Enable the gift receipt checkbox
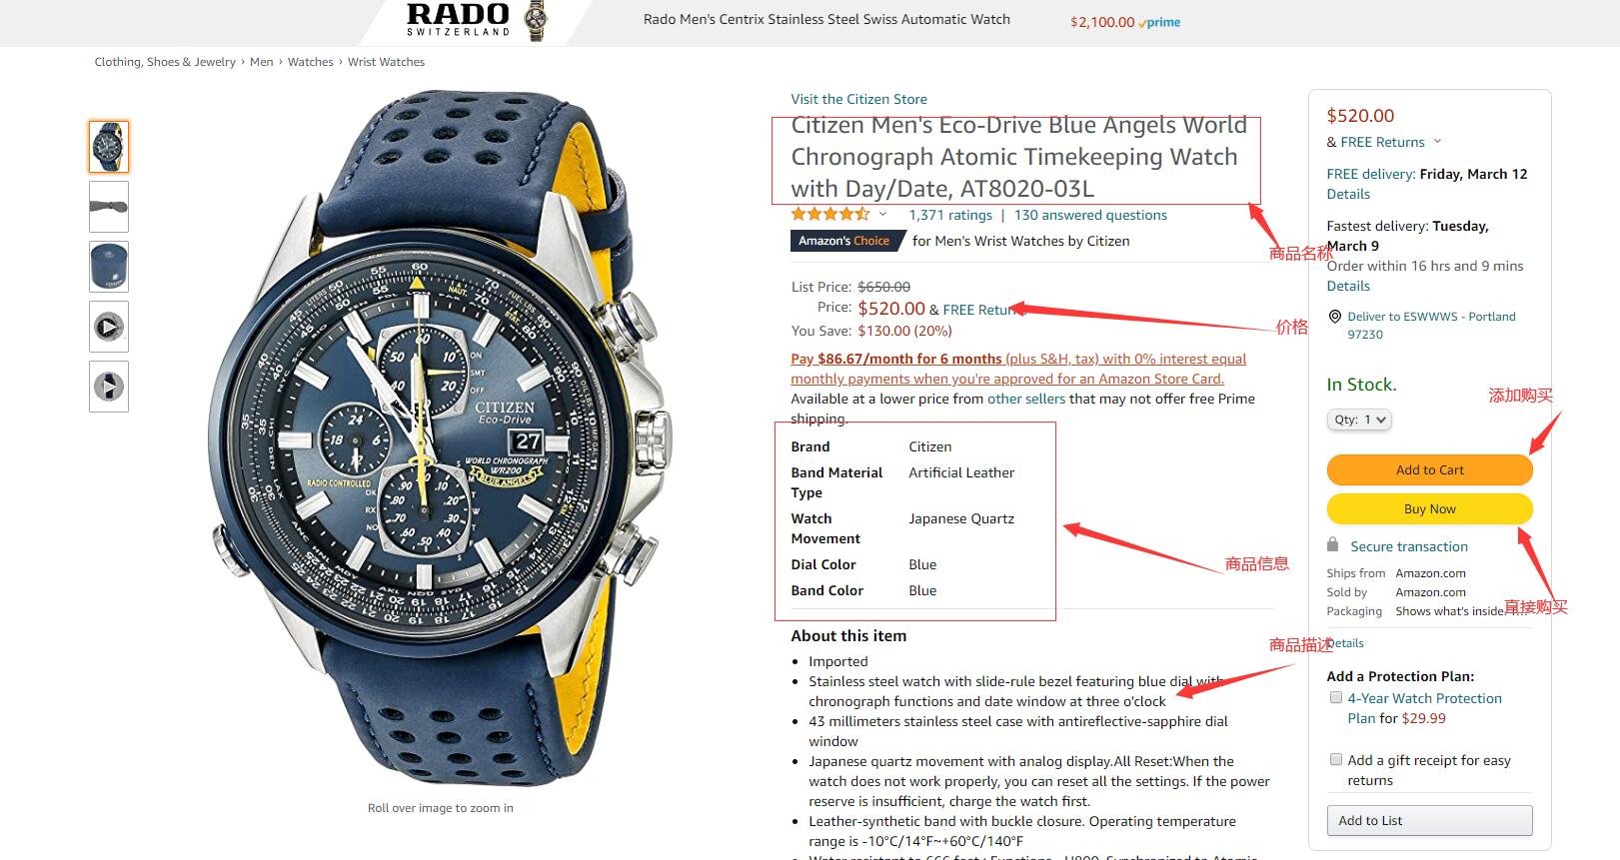 1336,759
